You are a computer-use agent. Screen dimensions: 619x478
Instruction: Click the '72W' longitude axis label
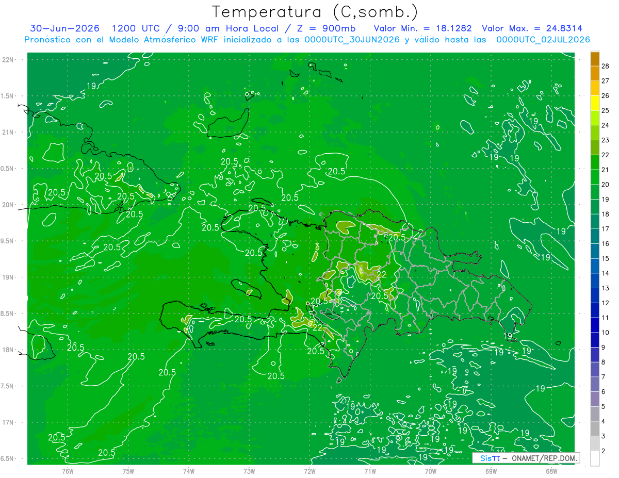point(309,471)
